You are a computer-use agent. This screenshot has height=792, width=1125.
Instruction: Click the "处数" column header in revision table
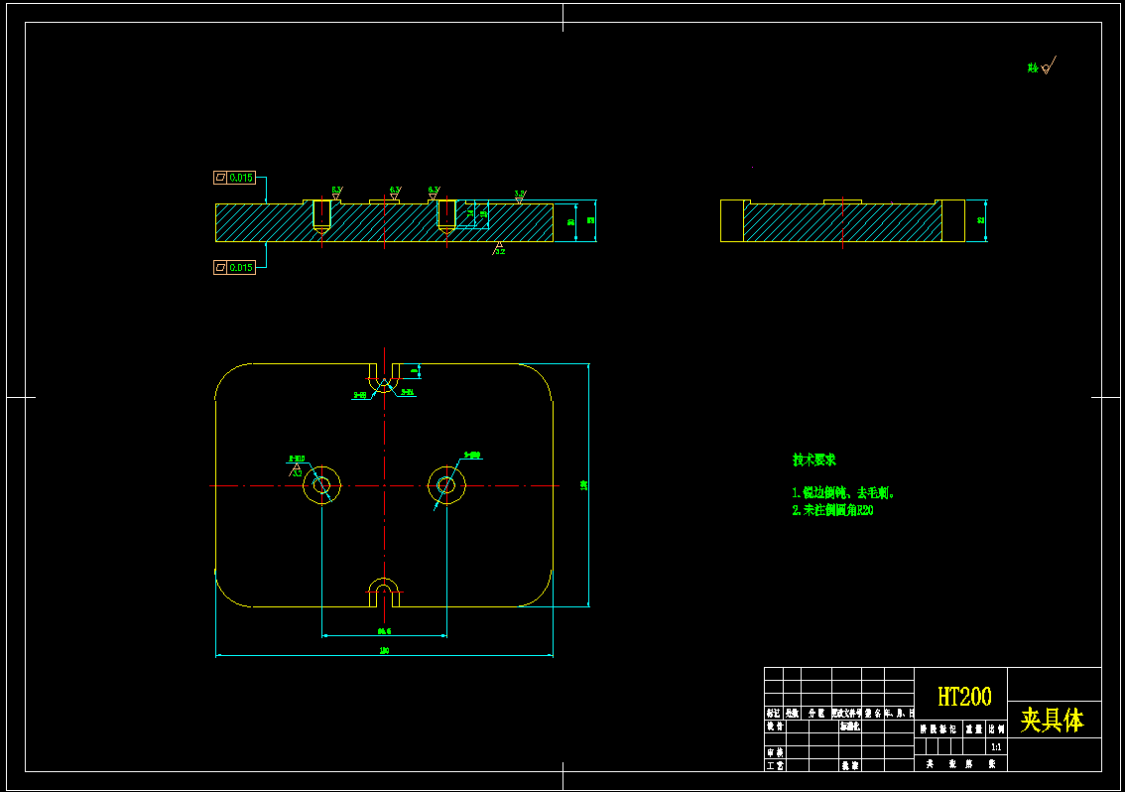(792, 713)
